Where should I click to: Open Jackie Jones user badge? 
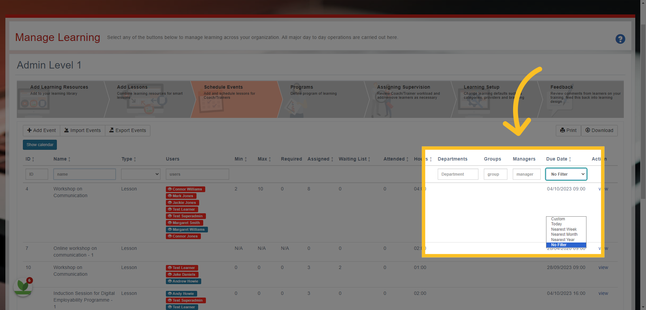[182, 203]
